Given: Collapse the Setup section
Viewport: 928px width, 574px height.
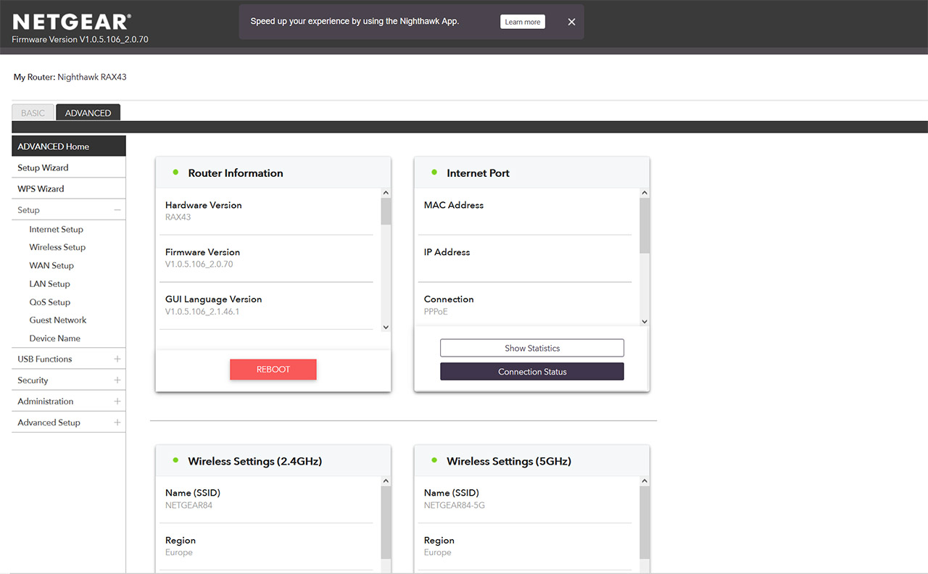Looking at the screenshot, I should coord(117,210).
